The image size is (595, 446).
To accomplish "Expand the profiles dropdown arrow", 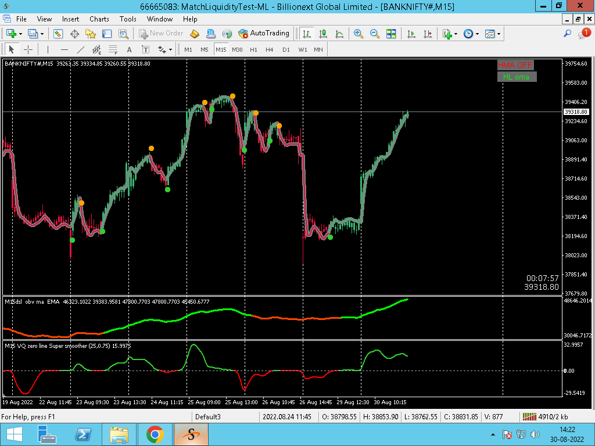I will pos(42,34).
